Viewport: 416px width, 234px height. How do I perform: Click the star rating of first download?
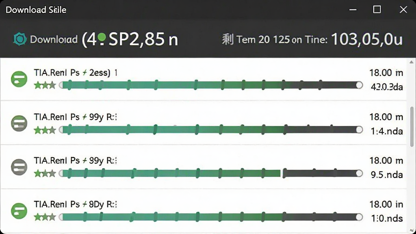pyautogui.click(x=45, y=85)
